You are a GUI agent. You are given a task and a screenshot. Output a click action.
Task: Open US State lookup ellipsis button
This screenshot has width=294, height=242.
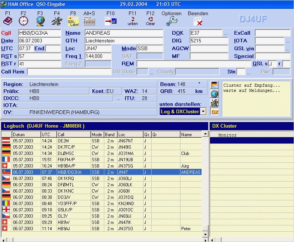[151, 73]
